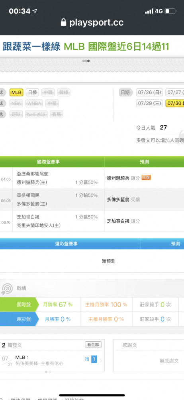
Task: Select the 中職 league tab
Action: click(48, 92)
